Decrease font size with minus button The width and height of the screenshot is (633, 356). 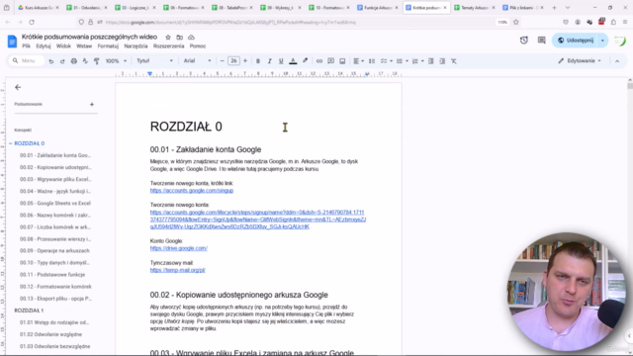coord(222,61)
